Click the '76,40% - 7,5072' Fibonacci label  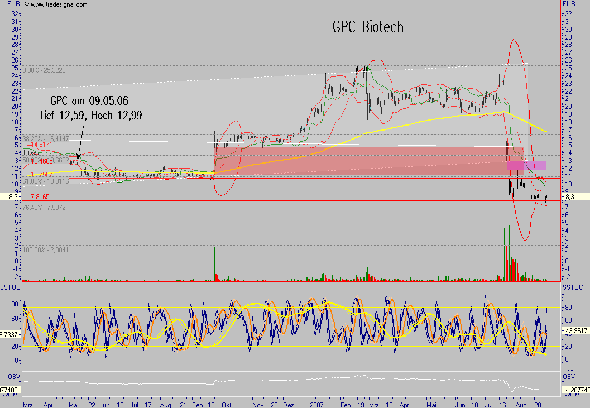(44, 208)
